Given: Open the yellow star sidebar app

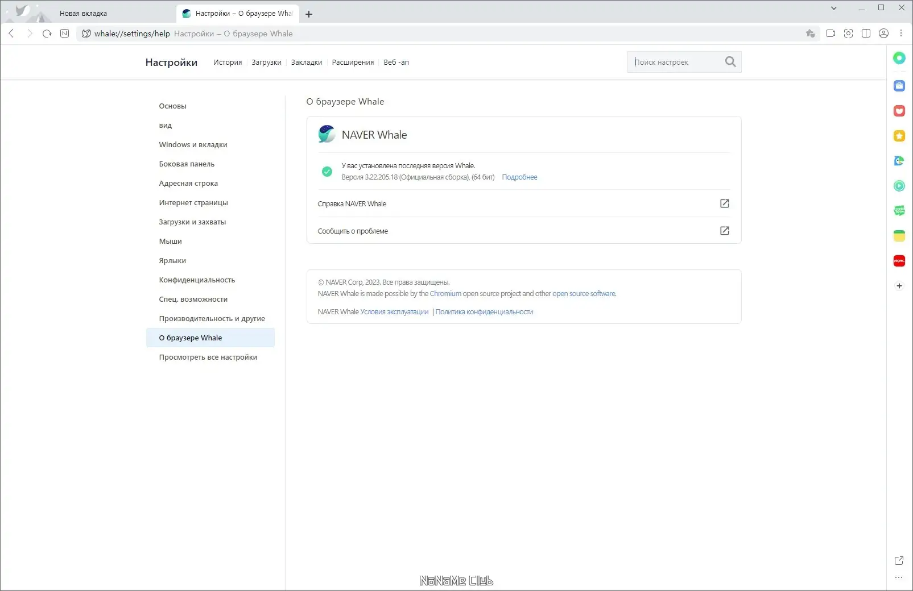Looking at the screenshot, I should click(899, 136).
